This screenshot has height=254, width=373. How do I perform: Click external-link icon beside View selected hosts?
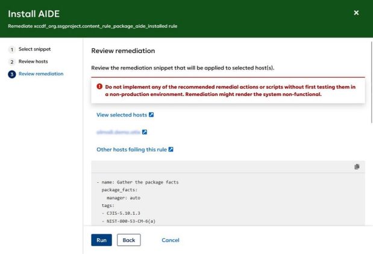coord(152,115)
